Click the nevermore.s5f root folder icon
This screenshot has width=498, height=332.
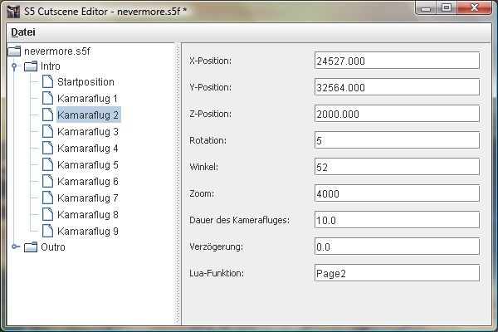pyautogui.click(x=14, y=51)
